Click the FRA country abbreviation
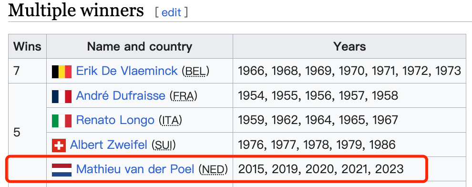Viewport: 472px width, 187px height. tap(184, 96)
